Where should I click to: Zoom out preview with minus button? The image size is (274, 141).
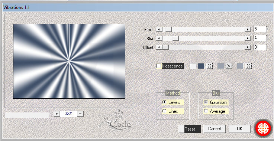coord(80,114)
